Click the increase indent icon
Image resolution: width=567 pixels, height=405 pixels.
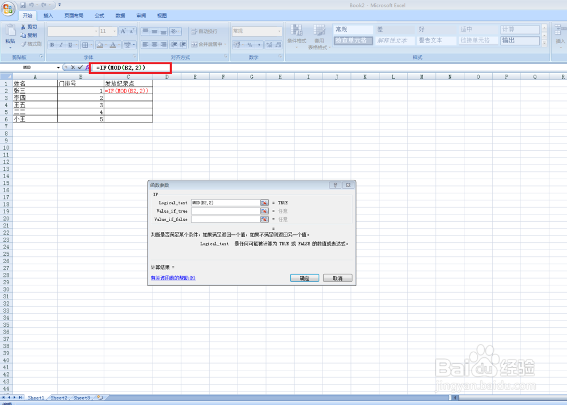point(183,44)
